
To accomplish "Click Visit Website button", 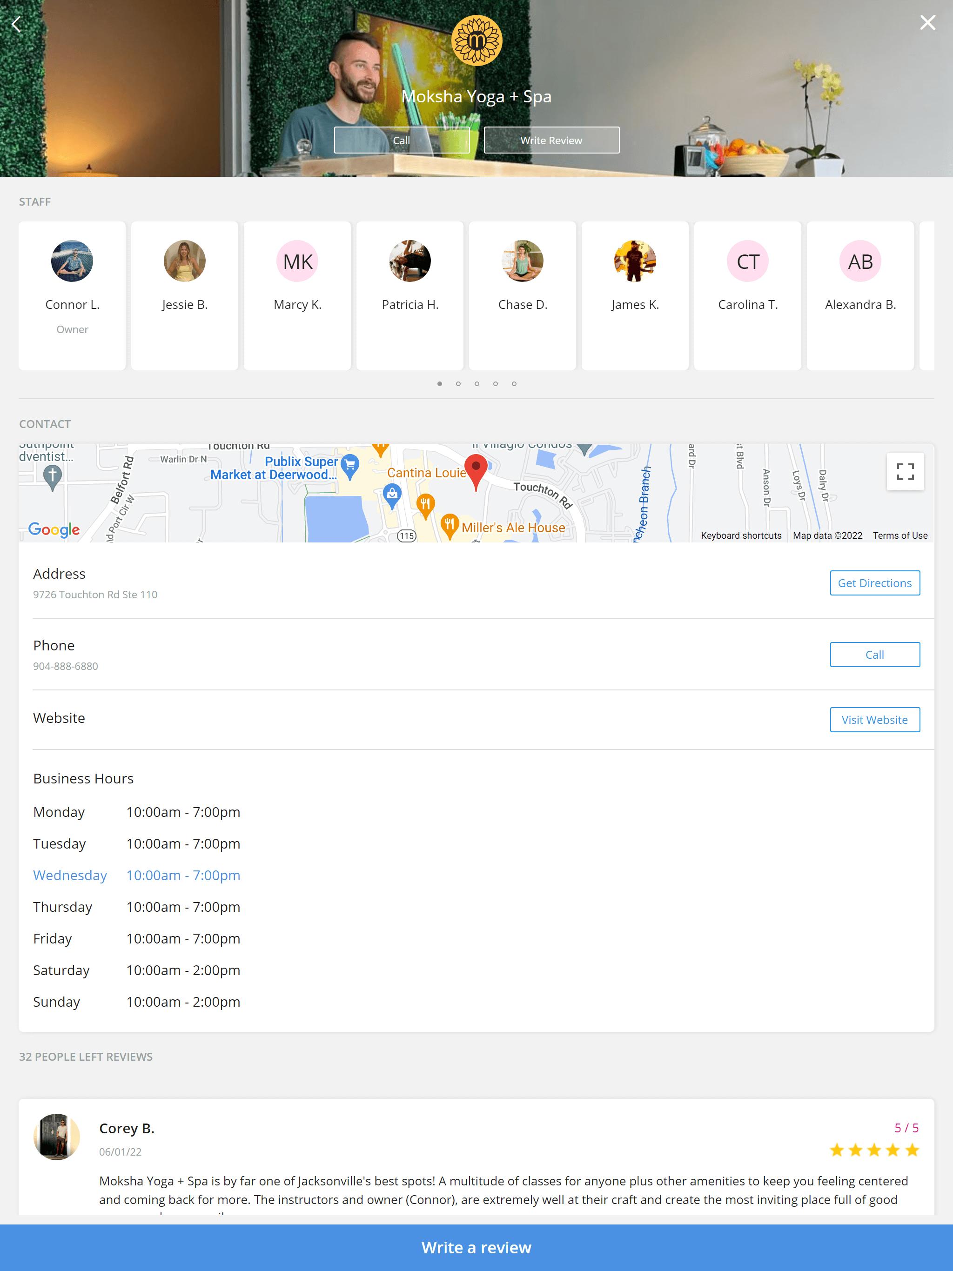I will pos(875,720).
